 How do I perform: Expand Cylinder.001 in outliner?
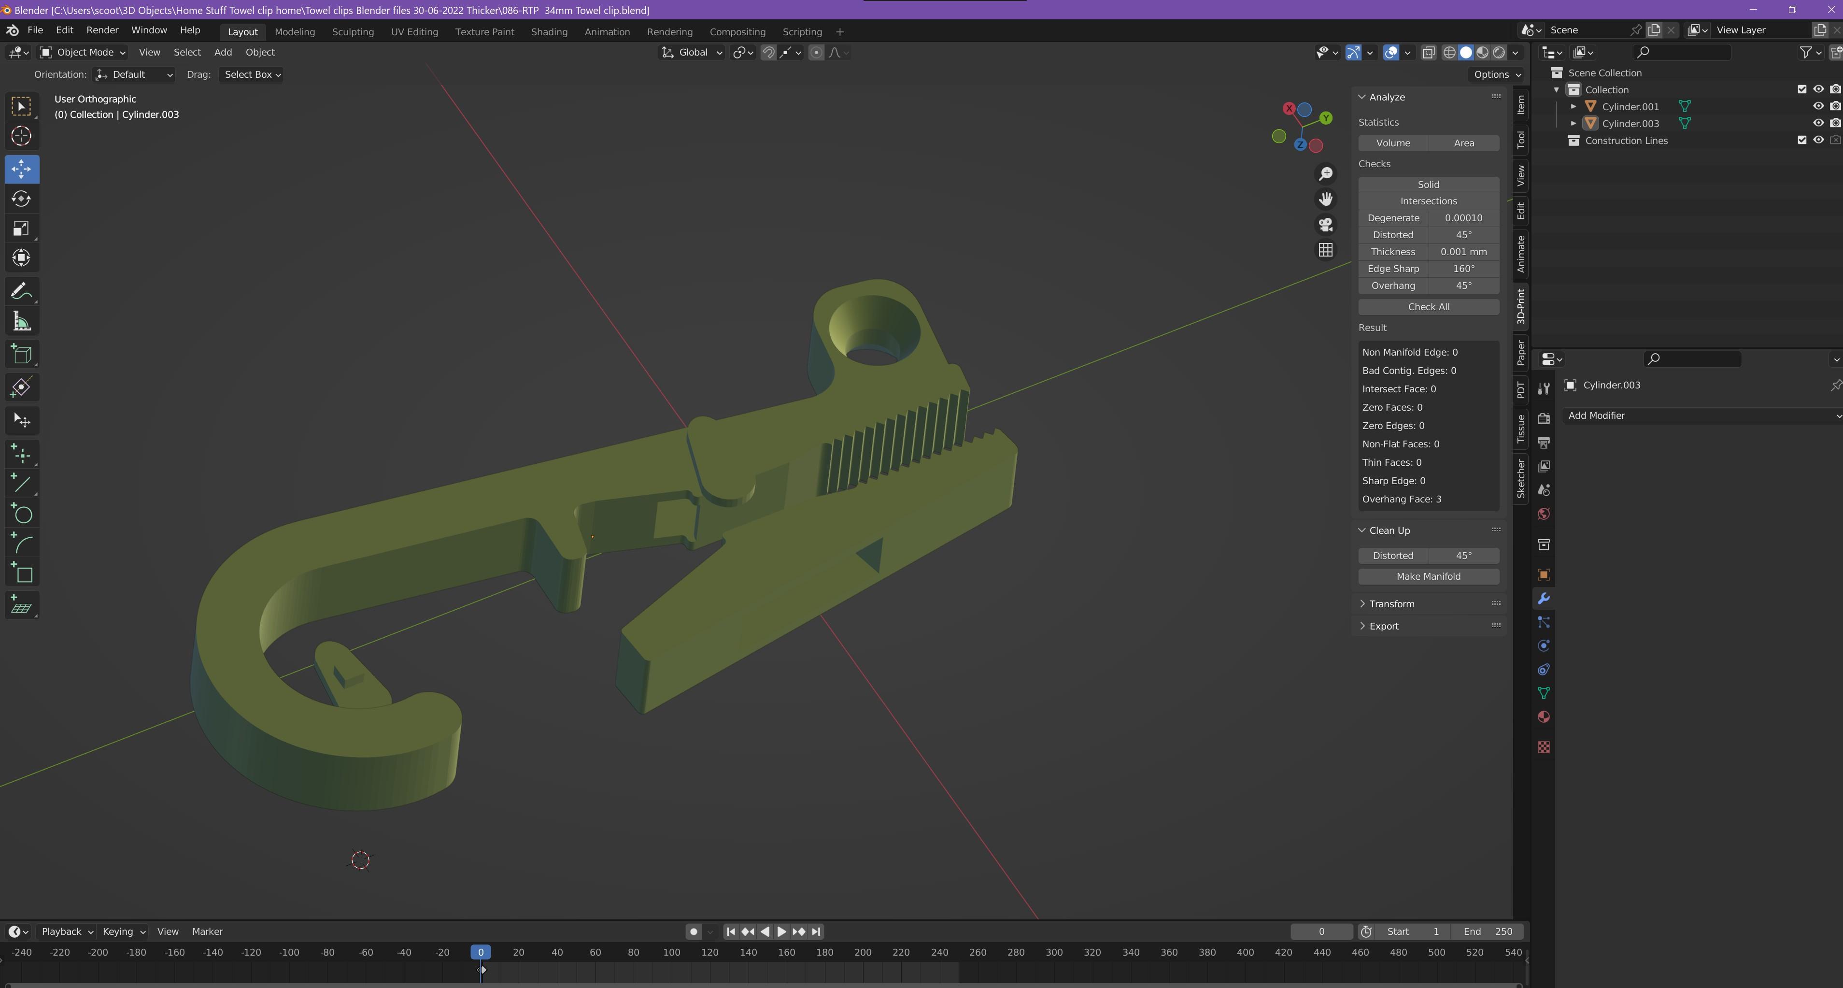(1574, 106)
